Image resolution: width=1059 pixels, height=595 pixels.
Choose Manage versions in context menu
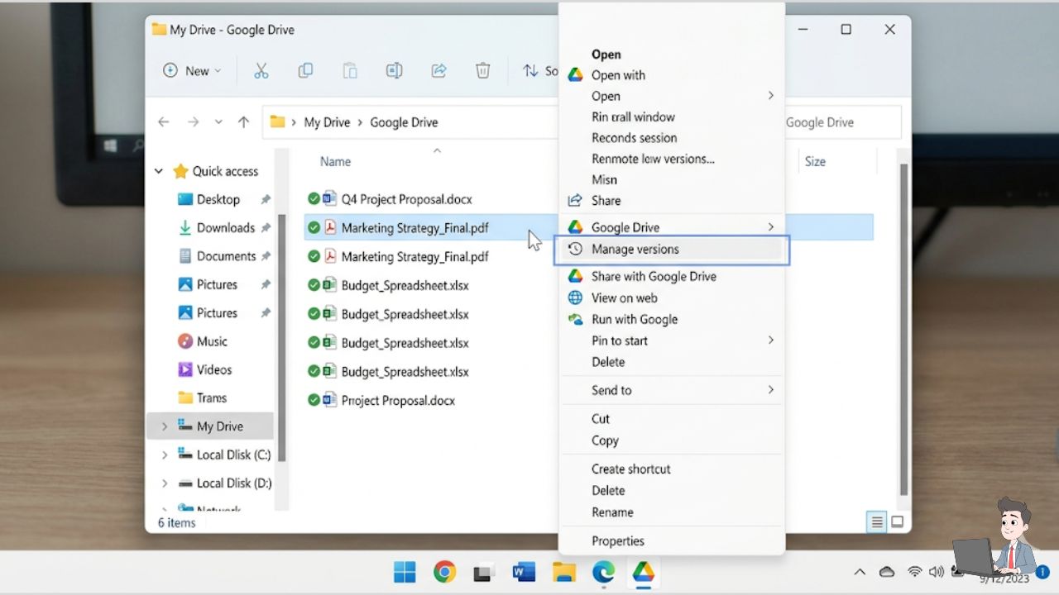click(671, 249)
